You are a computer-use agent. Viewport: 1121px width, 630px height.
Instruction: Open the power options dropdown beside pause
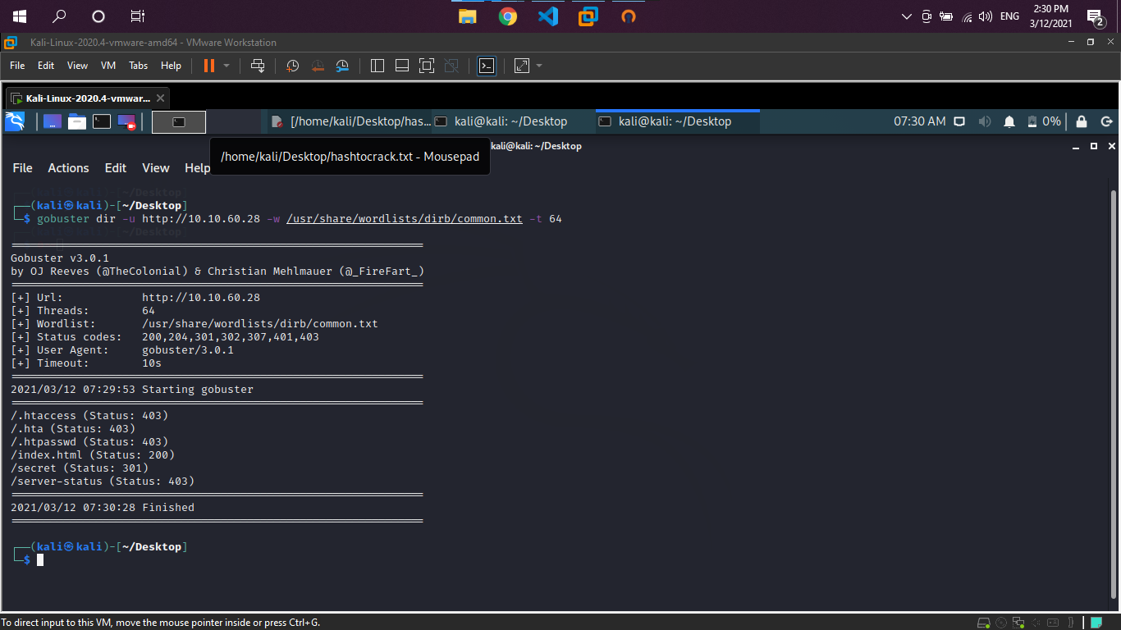[x=226, y=66]
